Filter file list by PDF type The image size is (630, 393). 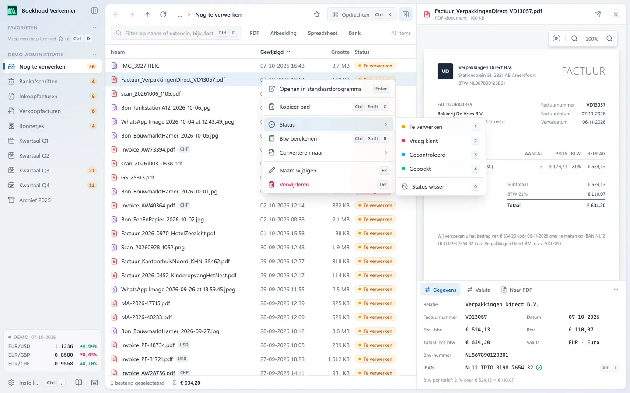coord(254,33)
